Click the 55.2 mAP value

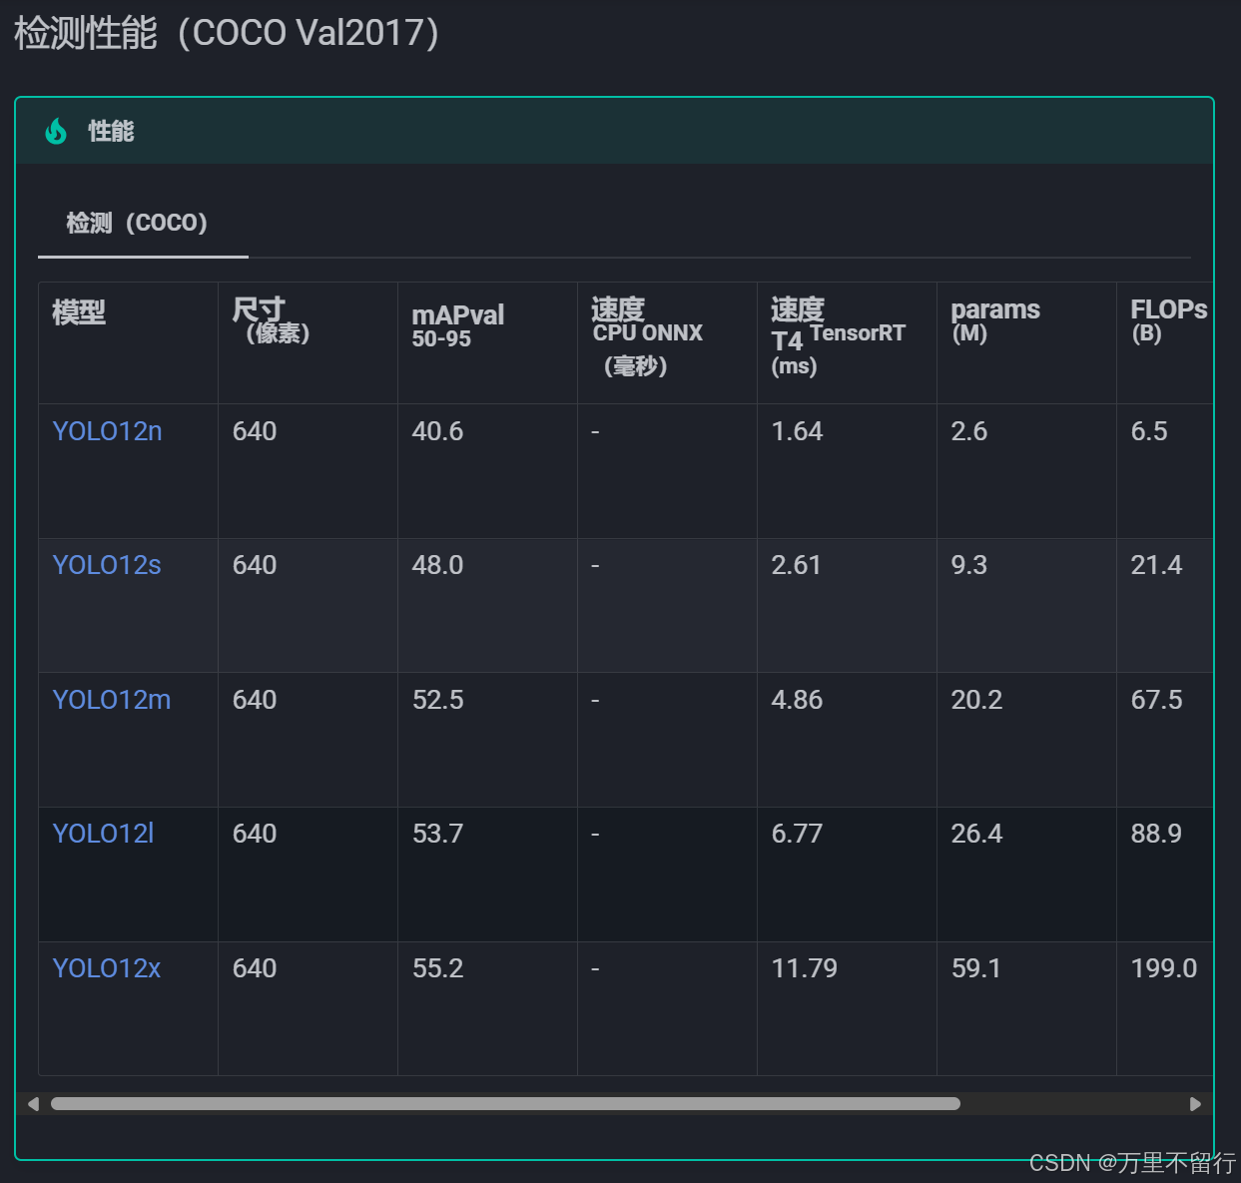[437, 968]
